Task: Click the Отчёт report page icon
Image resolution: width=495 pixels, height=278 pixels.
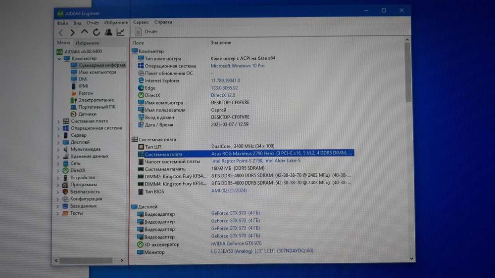Action: coord(138,32)
